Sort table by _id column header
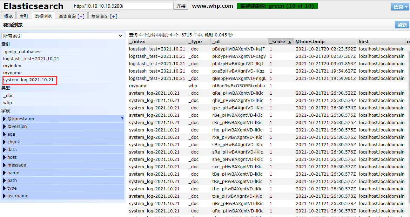 239,42
